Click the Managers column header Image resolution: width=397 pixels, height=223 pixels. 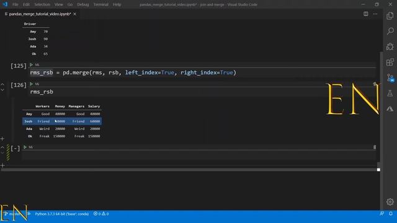click(x=76, y=107)
